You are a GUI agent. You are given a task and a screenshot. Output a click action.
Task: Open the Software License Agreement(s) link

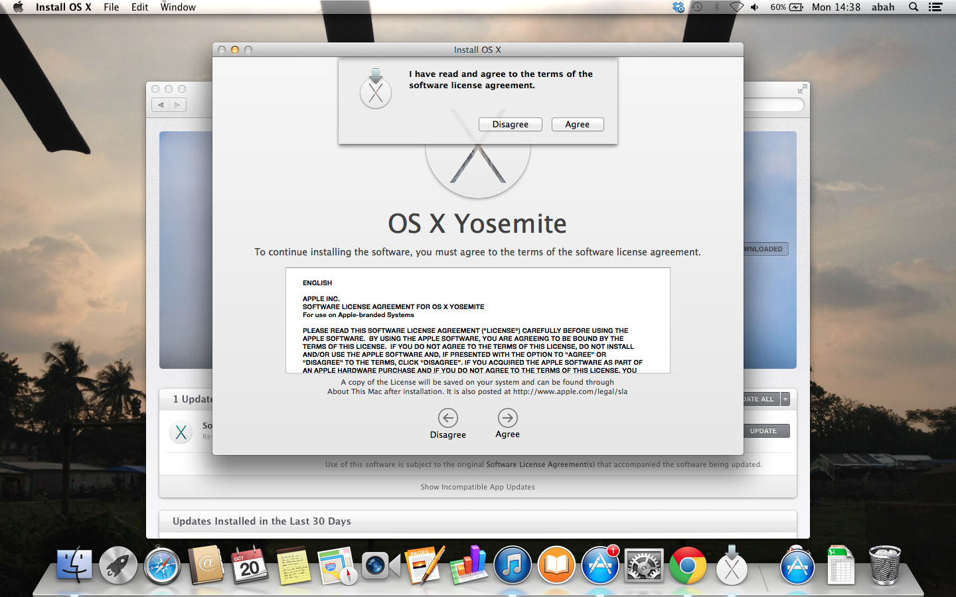click(x=540, y=464)
